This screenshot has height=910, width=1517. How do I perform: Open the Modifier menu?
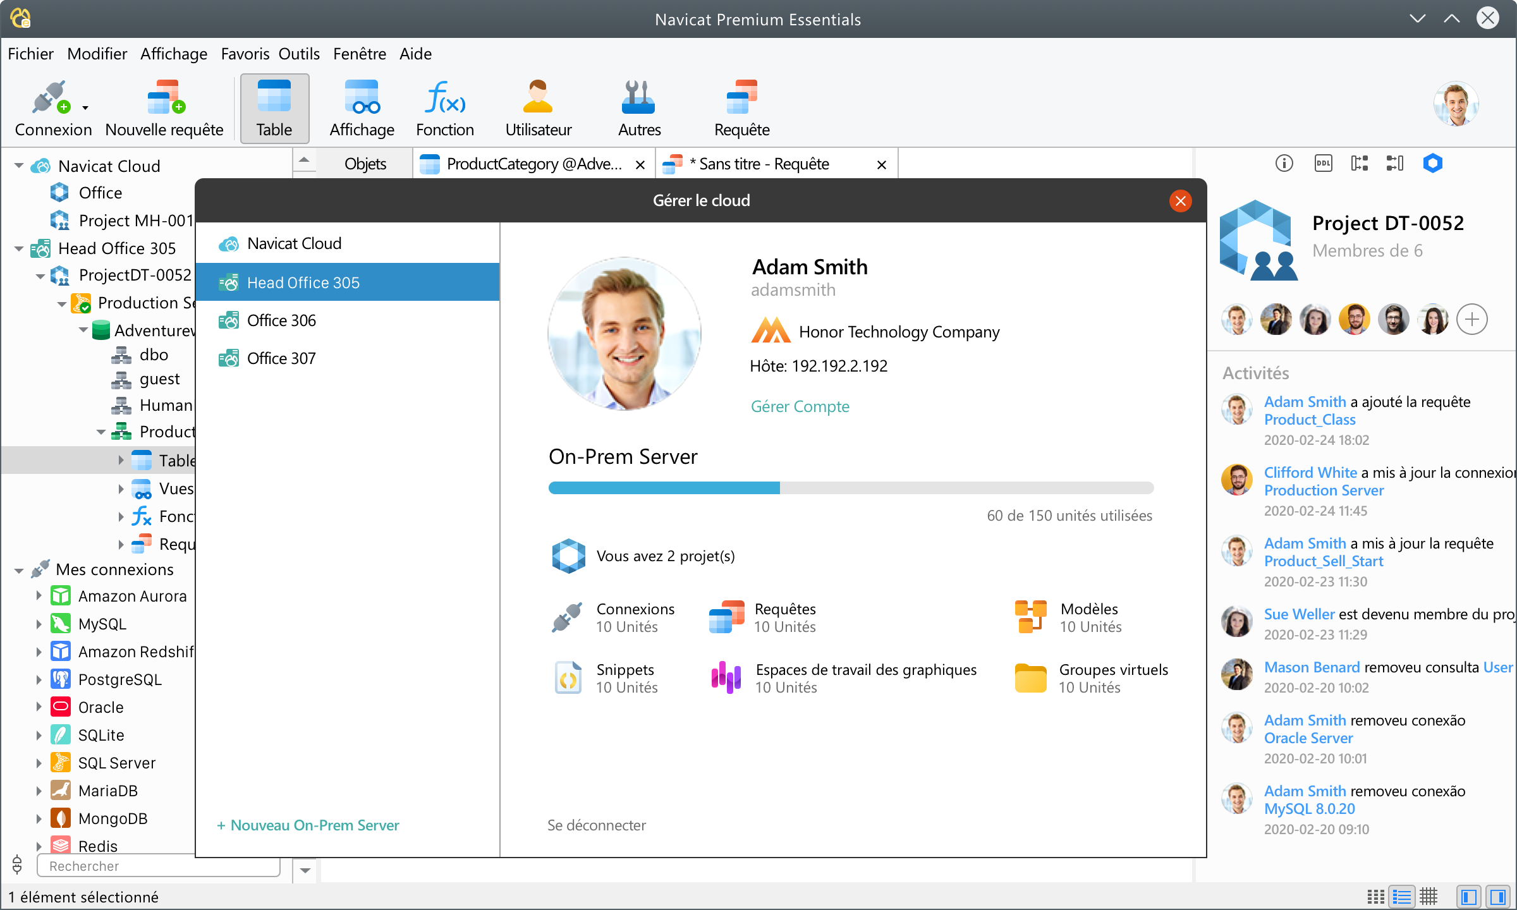click(97, 54)
